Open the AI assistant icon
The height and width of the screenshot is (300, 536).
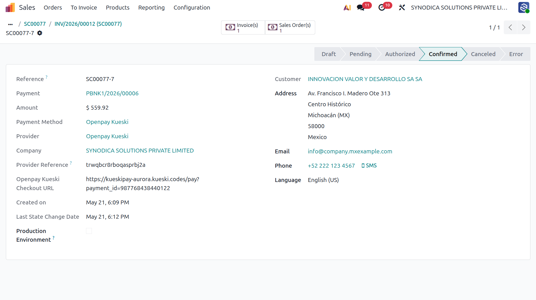click(347, 8)
